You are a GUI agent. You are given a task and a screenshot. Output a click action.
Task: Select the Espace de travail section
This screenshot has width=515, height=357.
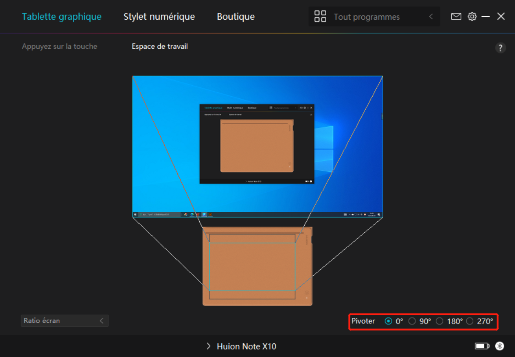click(160, 47)
